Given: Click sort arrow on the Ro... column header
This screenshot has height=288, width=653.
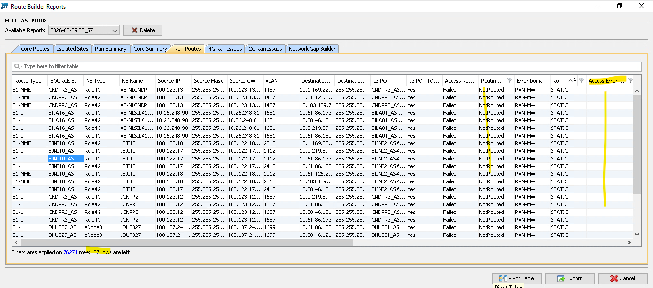Looking at the screenshot, I should coord(570,81).
